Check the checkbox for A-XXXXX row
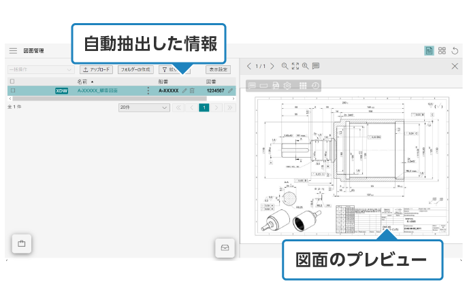Viewport: 467px width, 293px height. (13, 90)
